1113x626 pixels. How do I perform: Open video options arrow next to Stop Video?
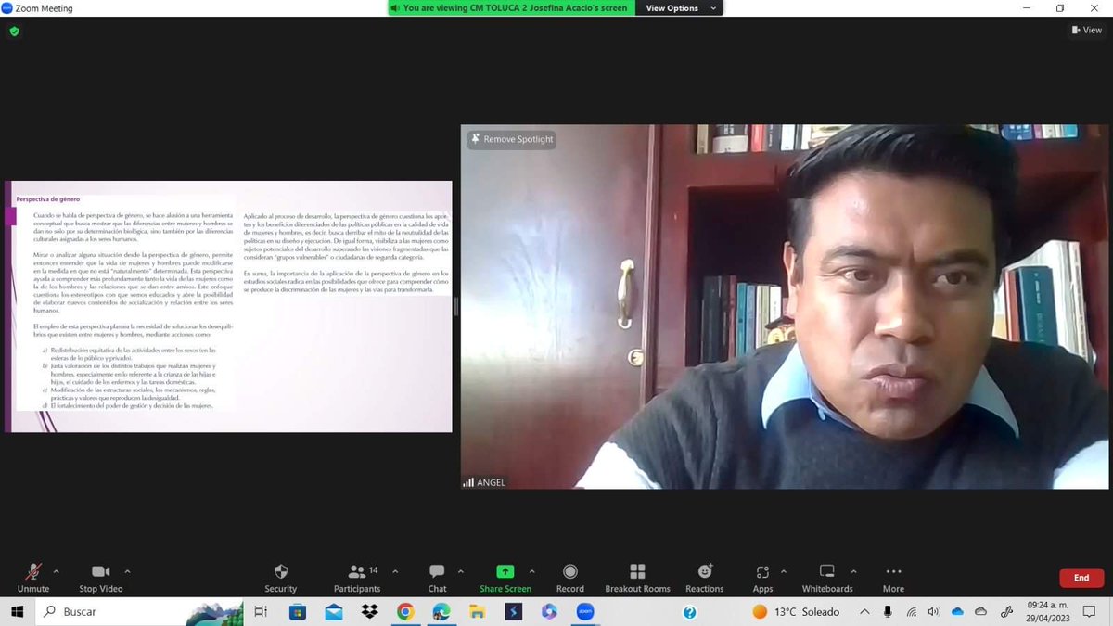pyautogui.click(x=127, y=571)
